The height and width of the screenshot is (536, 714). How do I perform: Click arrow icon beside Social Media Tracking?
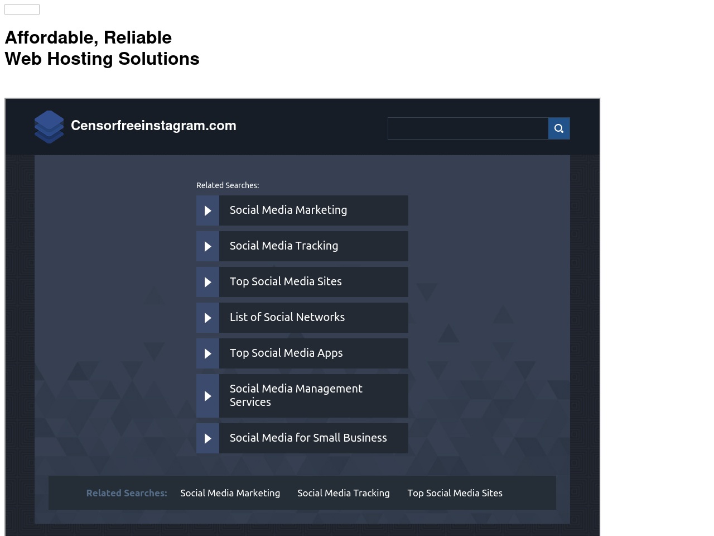[208, 246]
